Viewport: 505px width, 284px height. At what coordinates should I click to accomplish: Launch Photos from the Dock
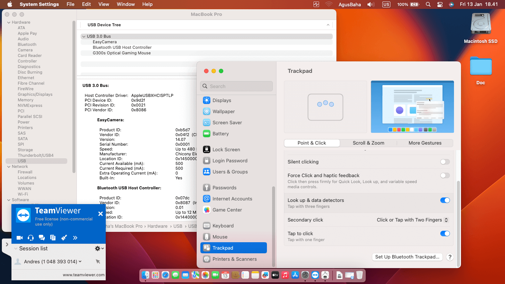click(205, 275)
